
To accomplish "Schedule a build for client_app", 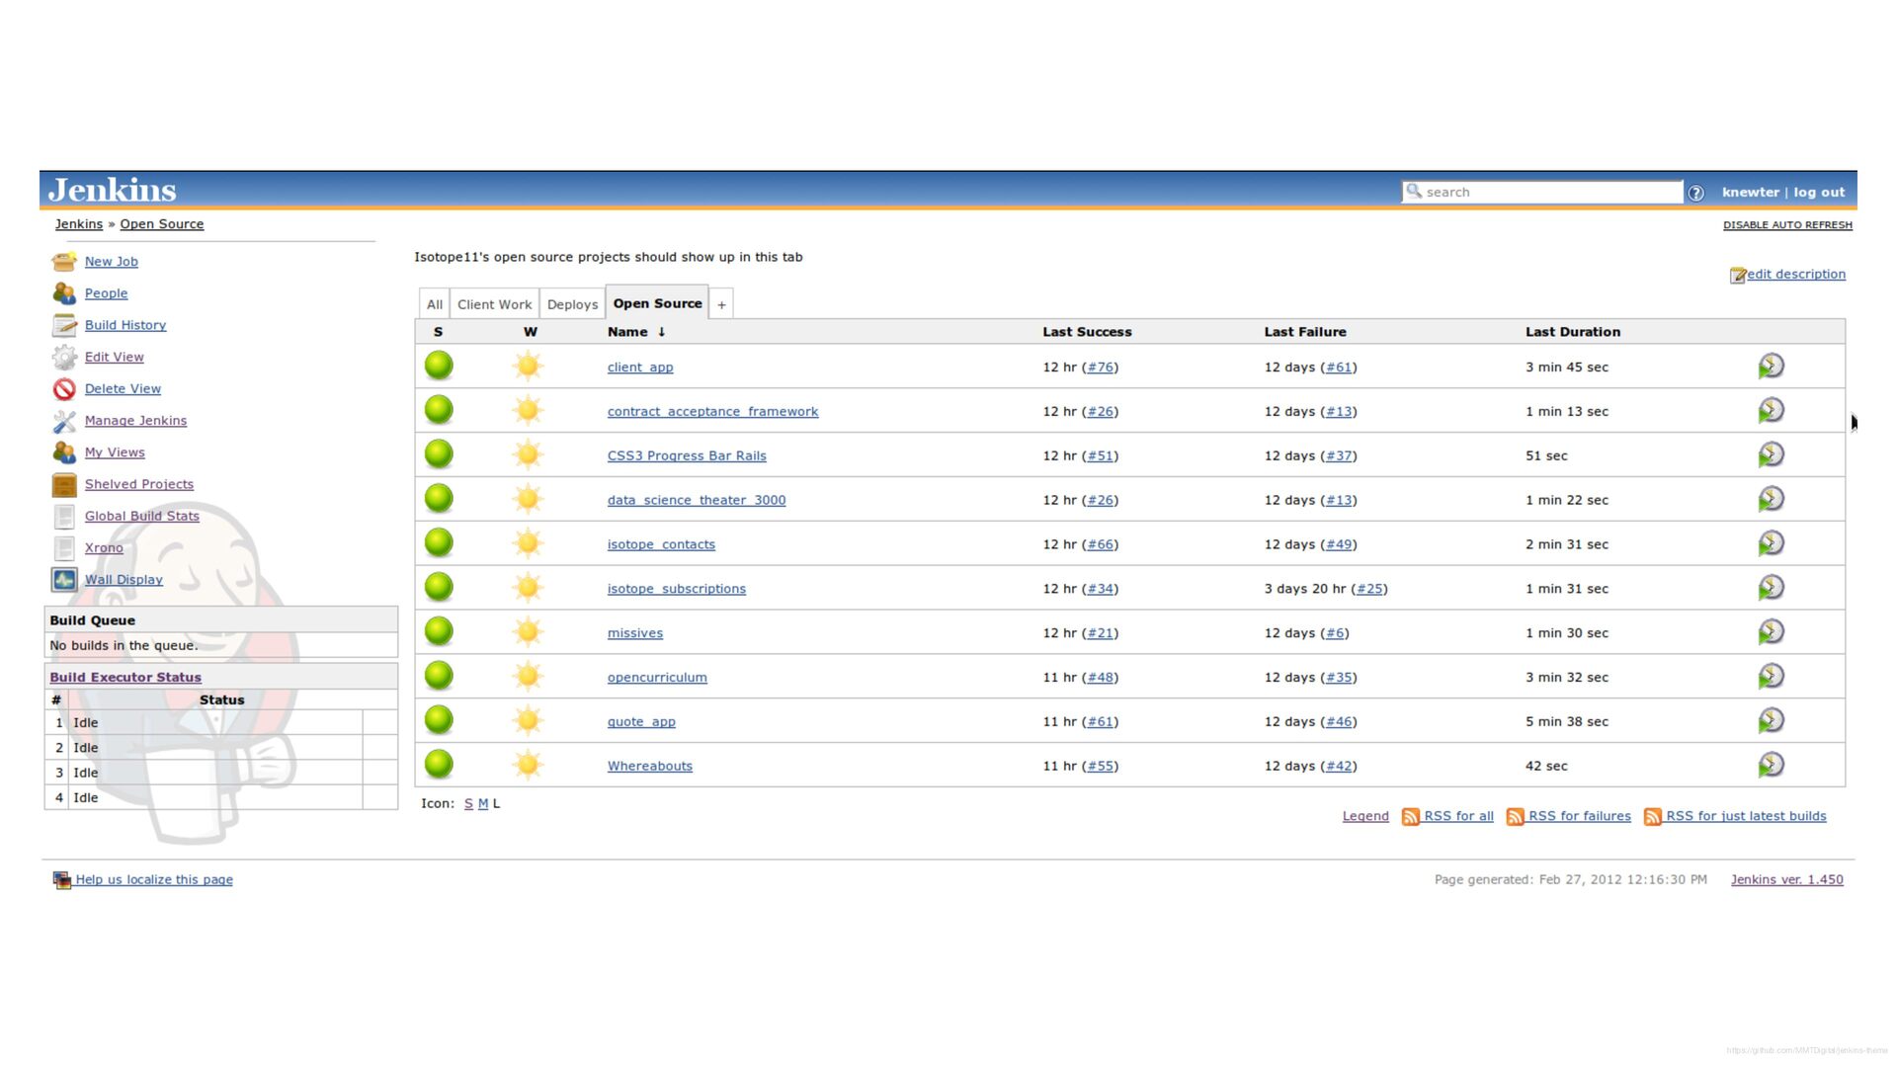I will click(x=1771, y=367).
